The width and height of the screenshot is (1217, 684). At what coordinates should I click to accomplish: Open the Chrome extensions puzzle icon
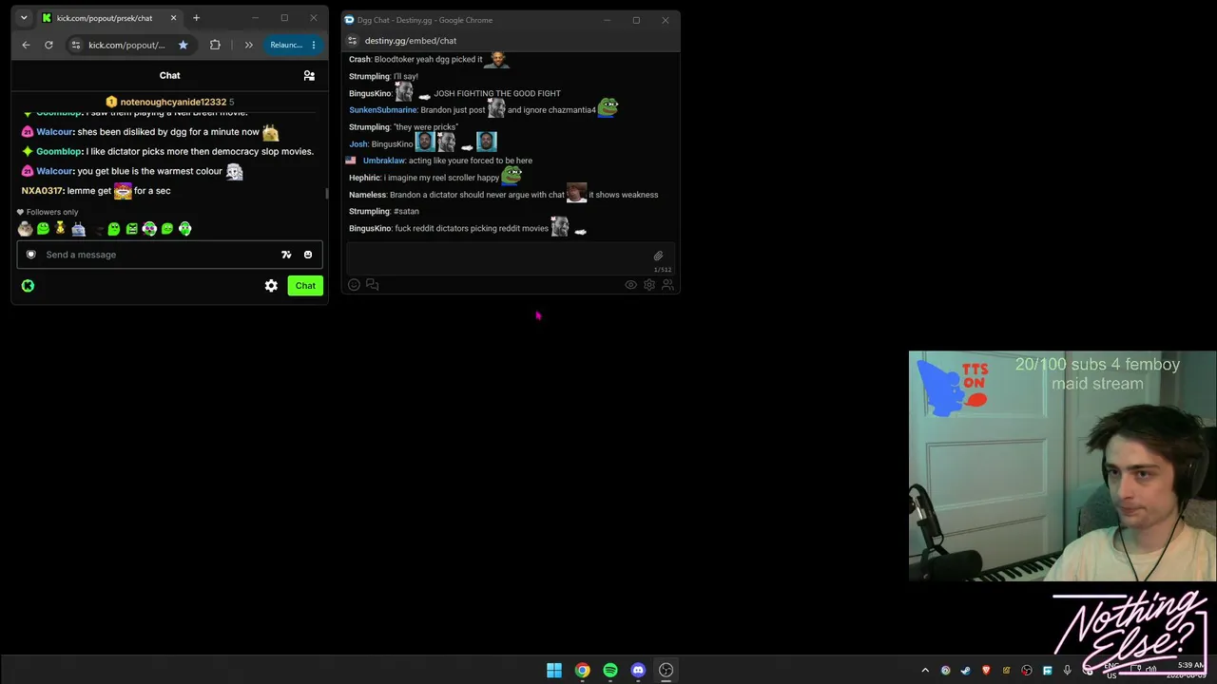coord(215,45)
